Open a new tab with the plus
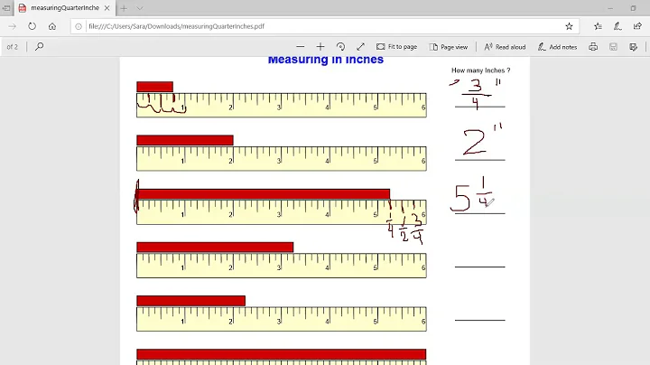The image size is (650, 365). pos(124,8)
